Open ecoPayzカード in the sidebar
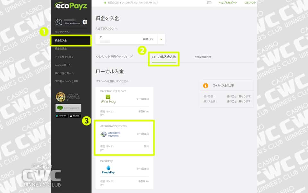Viewport: 308px width, 193px height. tap(63, 65)
